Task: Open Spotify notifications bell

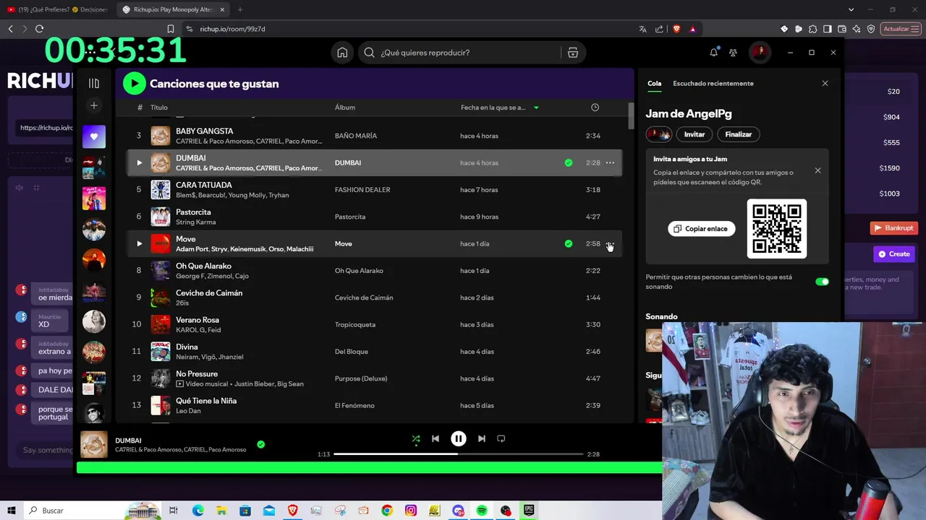Action: tap(714, 52)
